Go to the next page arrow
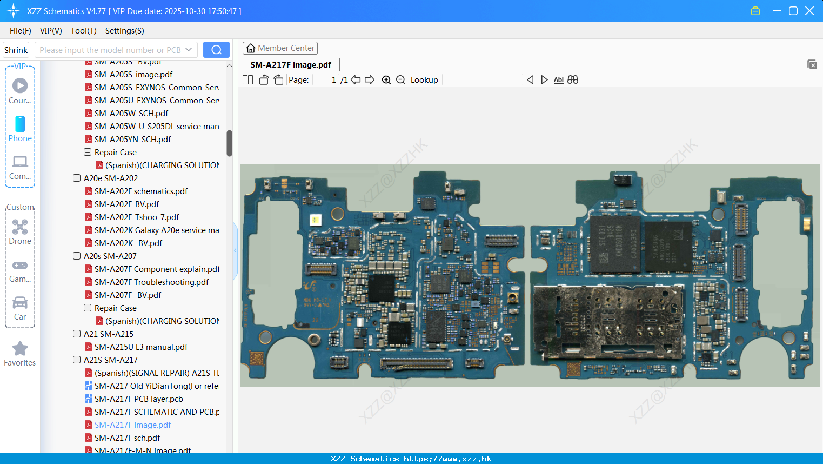Viewport: 823px width, 464px height. [370, 80]
